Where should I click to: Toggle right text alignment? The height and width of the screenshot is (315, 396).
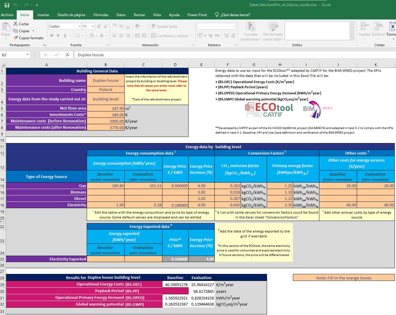[128, 36]
